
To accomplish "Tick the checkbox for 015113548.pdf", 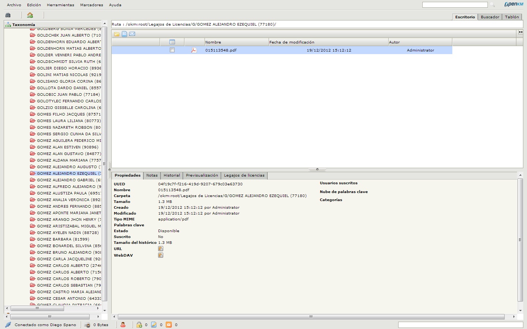I will click(x=172, y=50).
